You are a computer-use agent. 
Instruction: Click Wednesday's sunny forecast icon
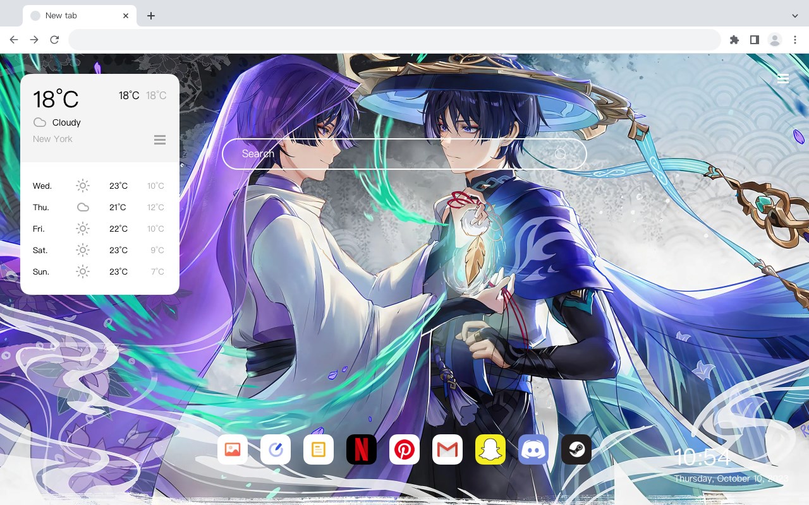83,186
